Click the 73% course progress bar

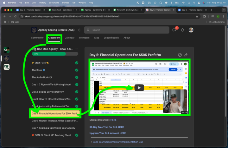pos(55,54)
